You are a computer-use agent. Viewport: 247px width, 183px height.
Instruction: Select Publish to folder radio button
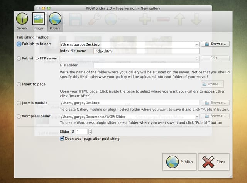coord(19,44)
